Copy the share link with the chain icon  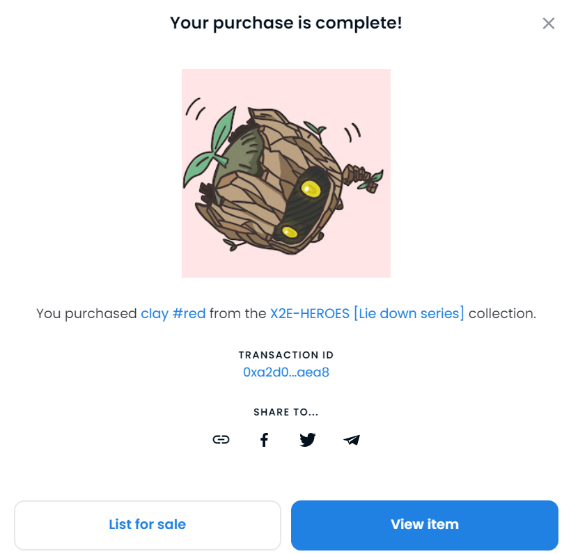(221, 440)
